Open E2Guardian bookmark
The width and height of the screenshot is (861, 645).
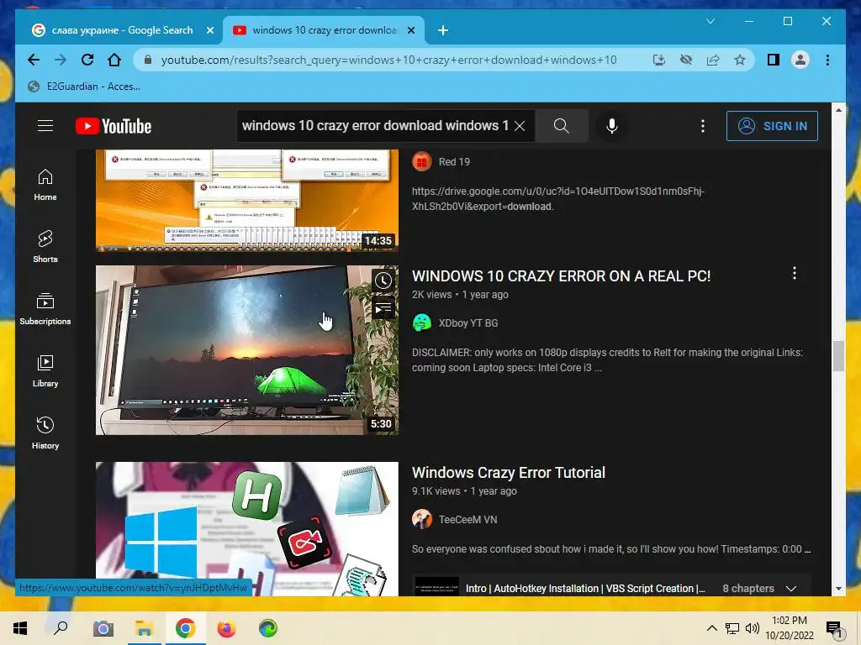pyautogui.click(x=83, y=87)
